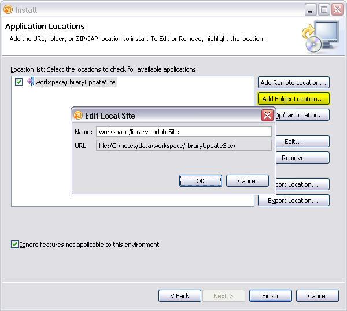Viewport: 347px width, 311px height.
Task: Select workspace/libraryUpdateSite in location list
Action: [x=75, y=82]
